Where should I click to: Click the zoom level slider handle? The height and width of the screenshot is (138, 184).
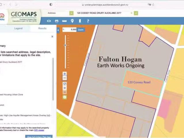tap(65, 45)
